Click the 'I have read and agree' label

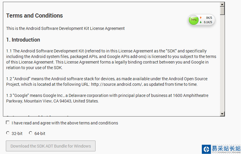coord(65,123)
